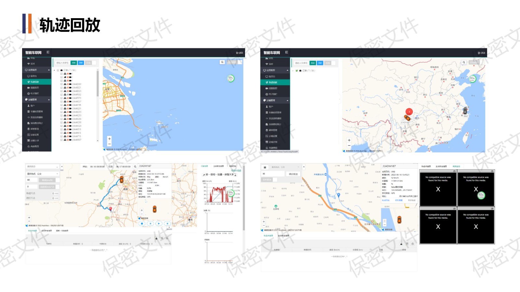Zoom out on the Shanghai map with minus button
Viewport: 520px width, 292px height.
tap(110, 144)
